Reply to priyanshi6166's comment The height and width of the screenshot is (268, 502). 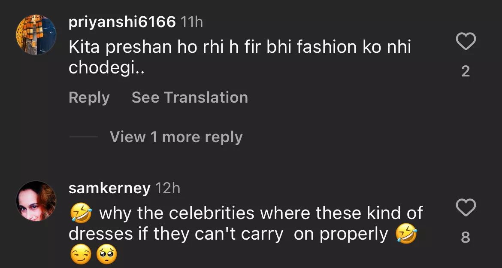click(89, 97)
